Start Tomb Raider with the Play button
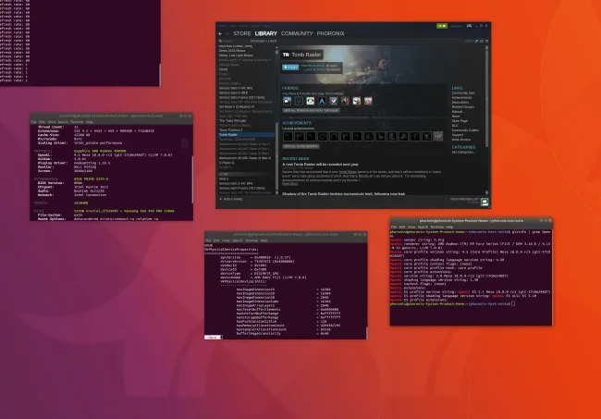This screenshot has height=419, width=601. (290, 68)
